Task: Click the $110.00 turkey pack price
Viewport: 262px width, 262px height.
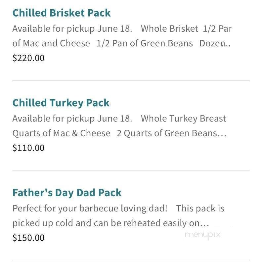Action: tap(28, 148)
